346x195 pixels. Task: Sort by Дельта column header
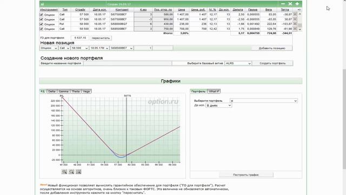click(x=238, y=10)
